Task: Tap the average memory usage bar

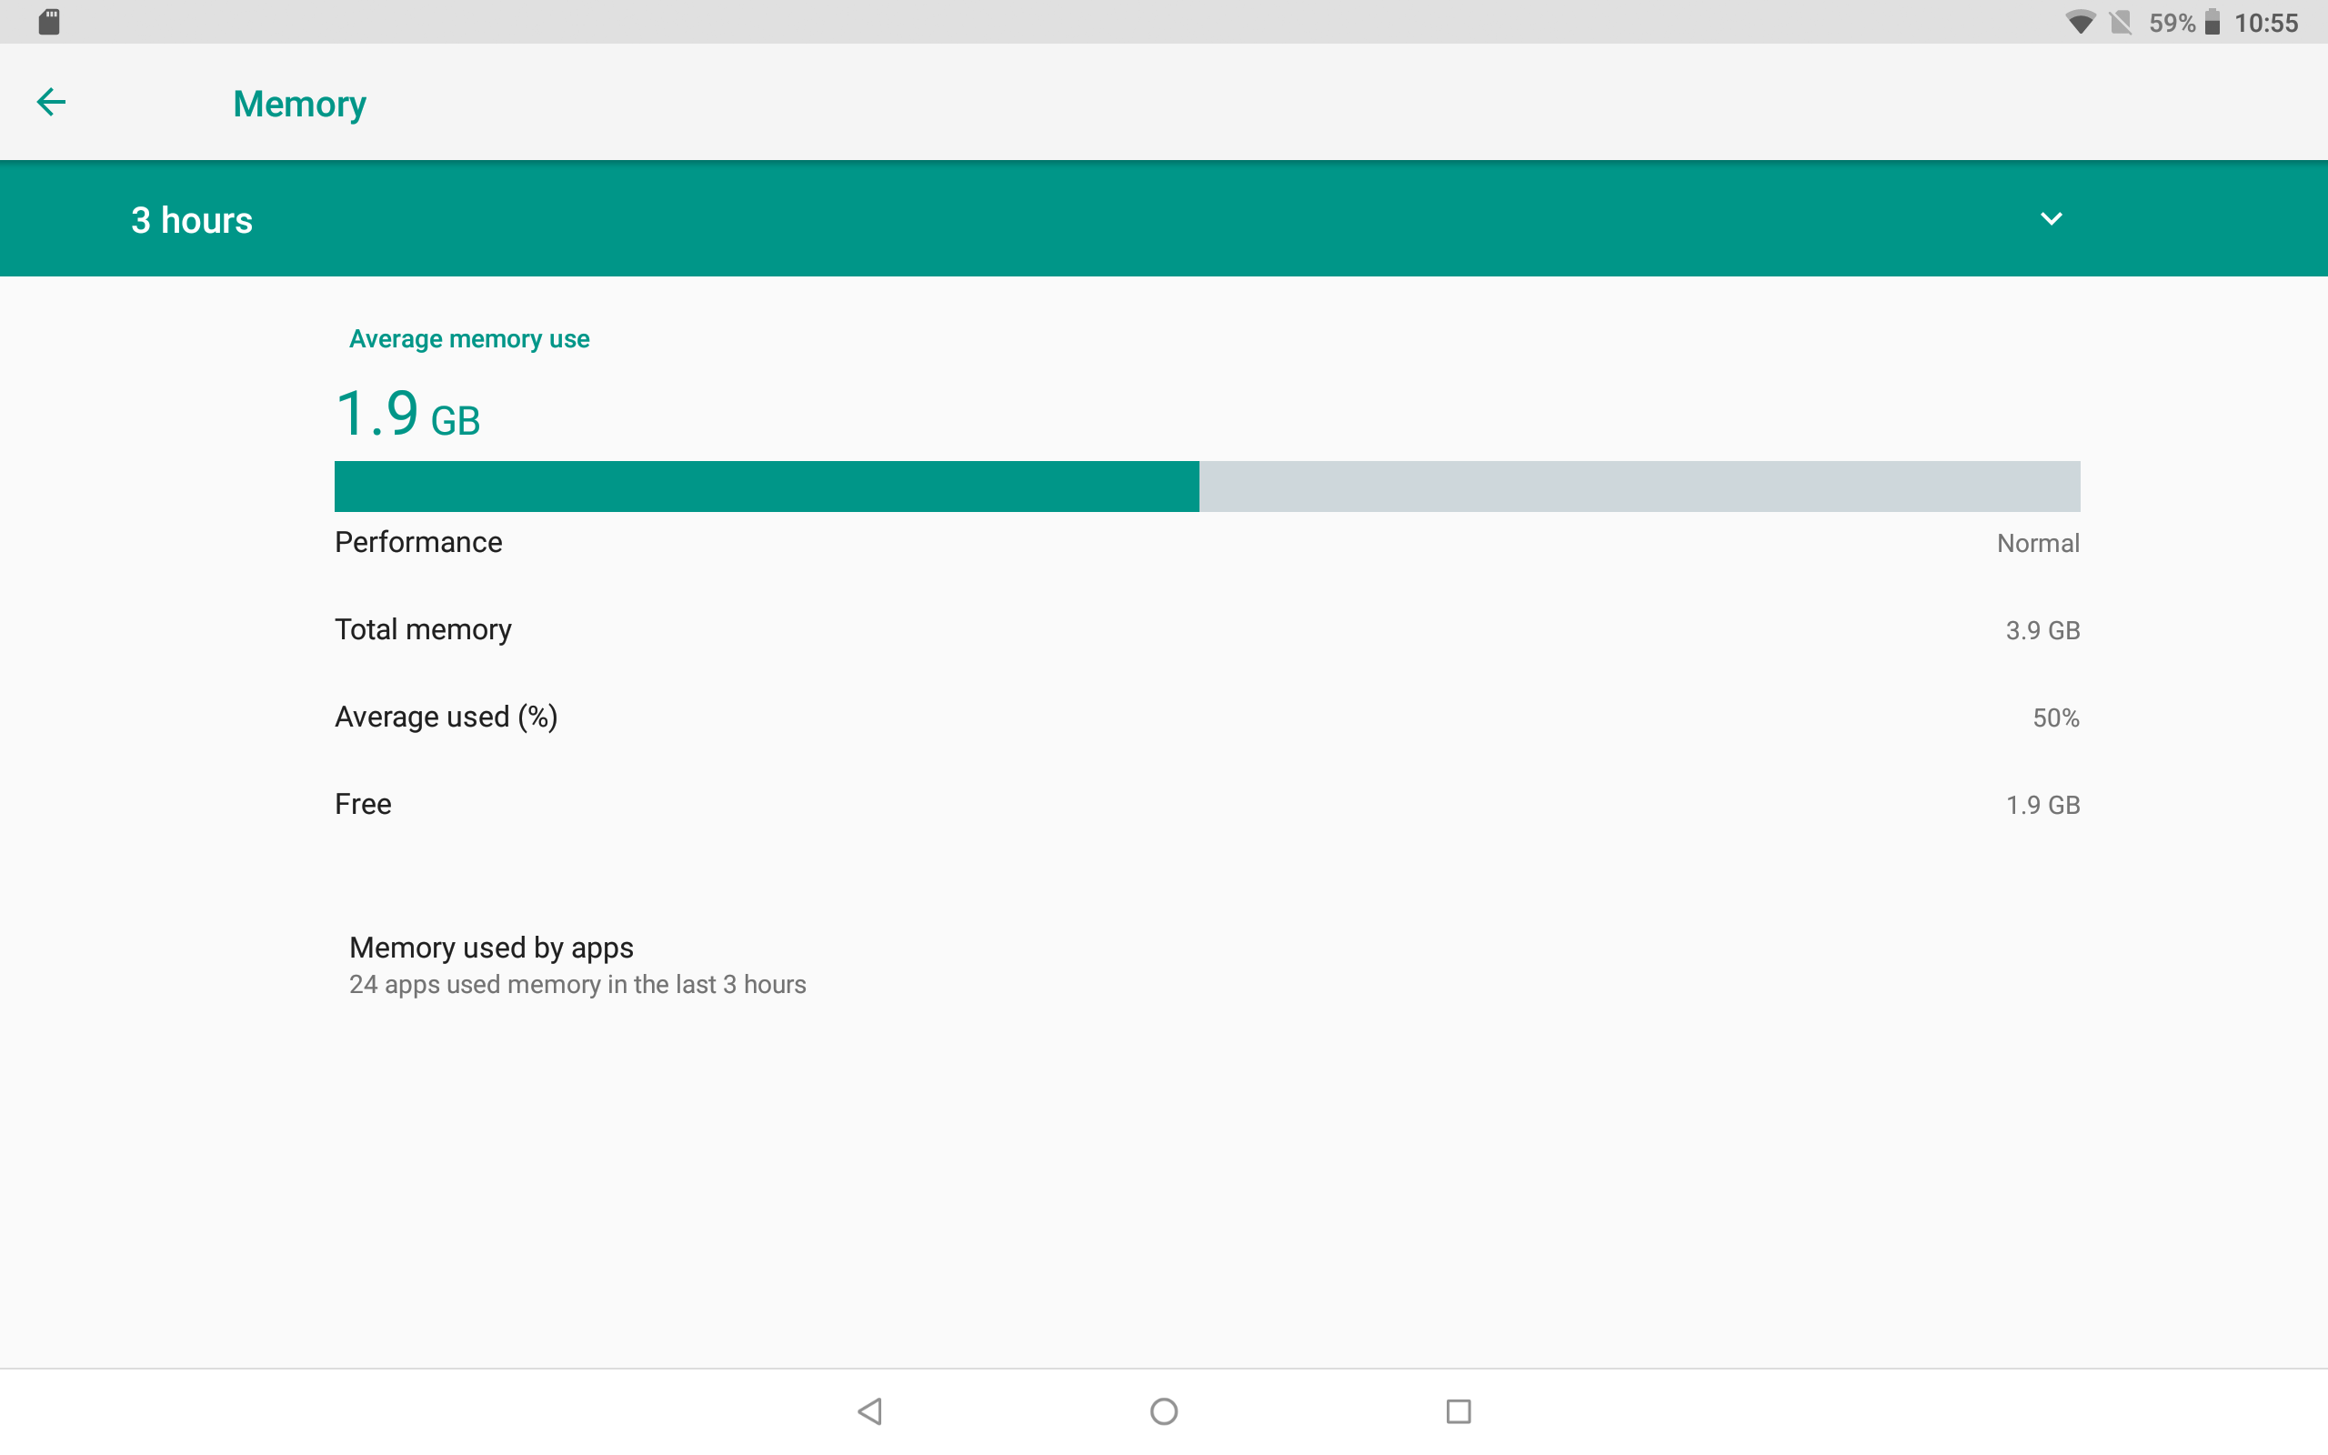Action: tap(1208, 486)
